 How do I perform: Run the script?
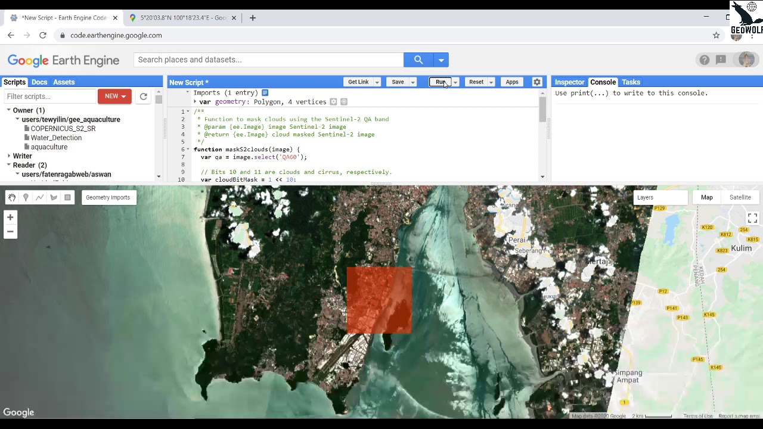click(440, 82)
